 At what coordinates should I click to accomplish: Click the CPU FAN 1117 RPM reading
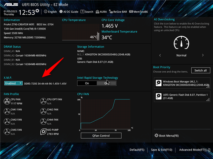pyautogui.click(x=16, y=104)
